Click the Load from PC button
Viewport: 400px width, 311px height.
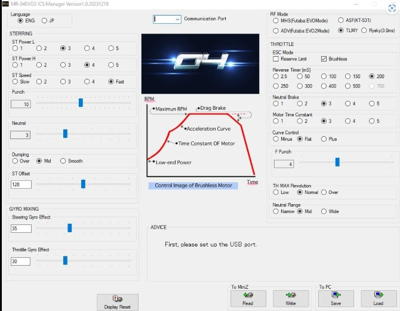click(x=379, y=298)
